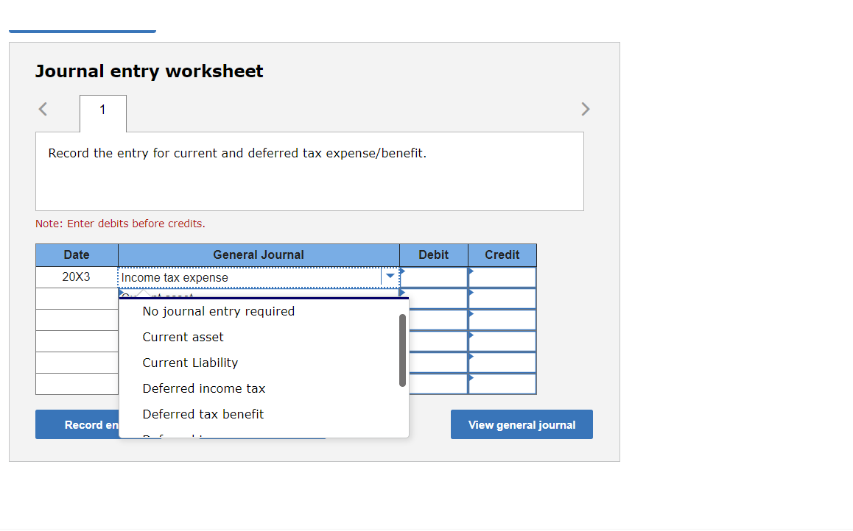The width and height of the screenshot is (853, 531).
Task: Choose Current asset from the account list
Action: (183, 337)
